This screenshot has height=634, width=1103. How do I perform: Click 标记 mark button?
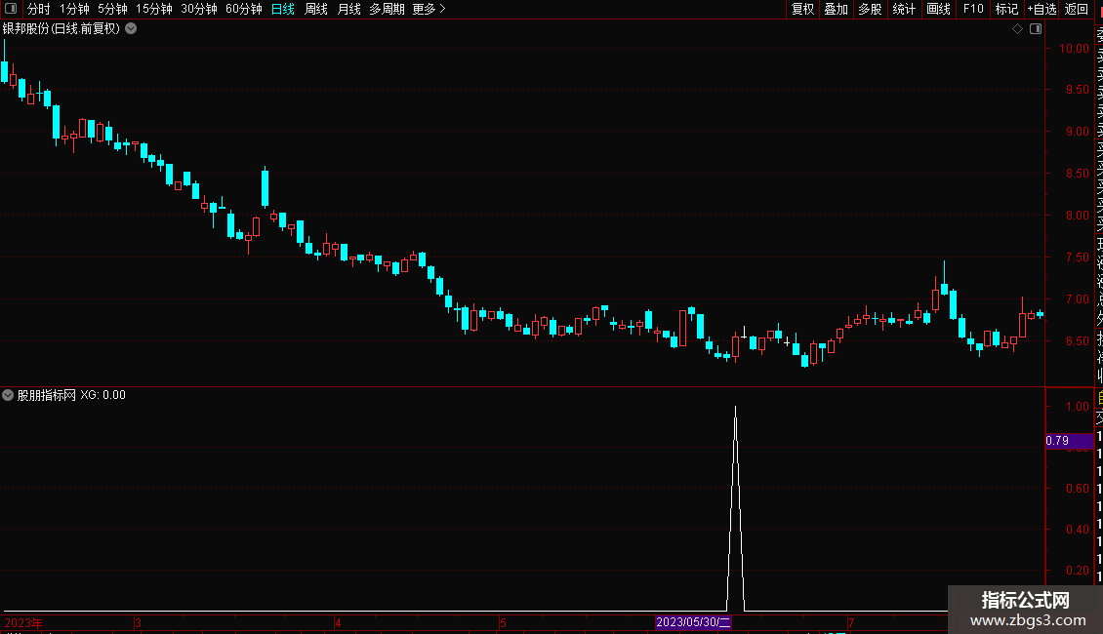[1006, 9]
